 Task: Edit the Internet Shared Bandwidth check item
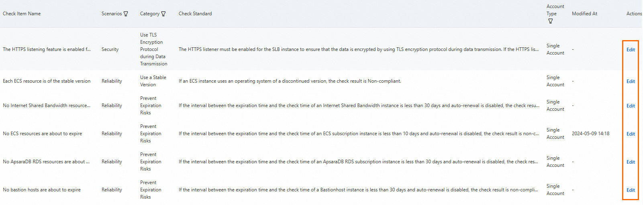tap(631, 106)
